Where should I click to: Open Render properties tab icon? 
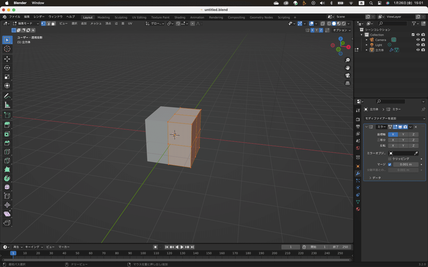click(358, 119)
